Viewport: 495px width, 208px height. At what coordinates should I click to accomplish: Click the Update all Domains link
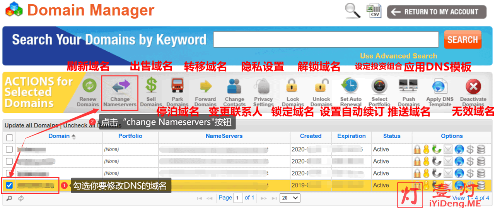pyautogui.click(x=31, y=125)
